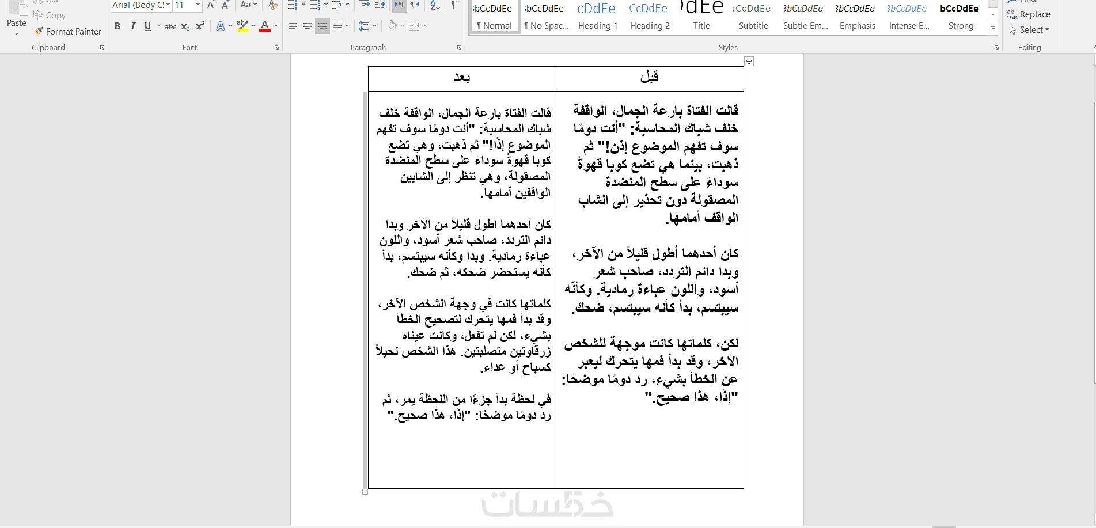Clear all formatting with eraser icon

tap(274, 5)
